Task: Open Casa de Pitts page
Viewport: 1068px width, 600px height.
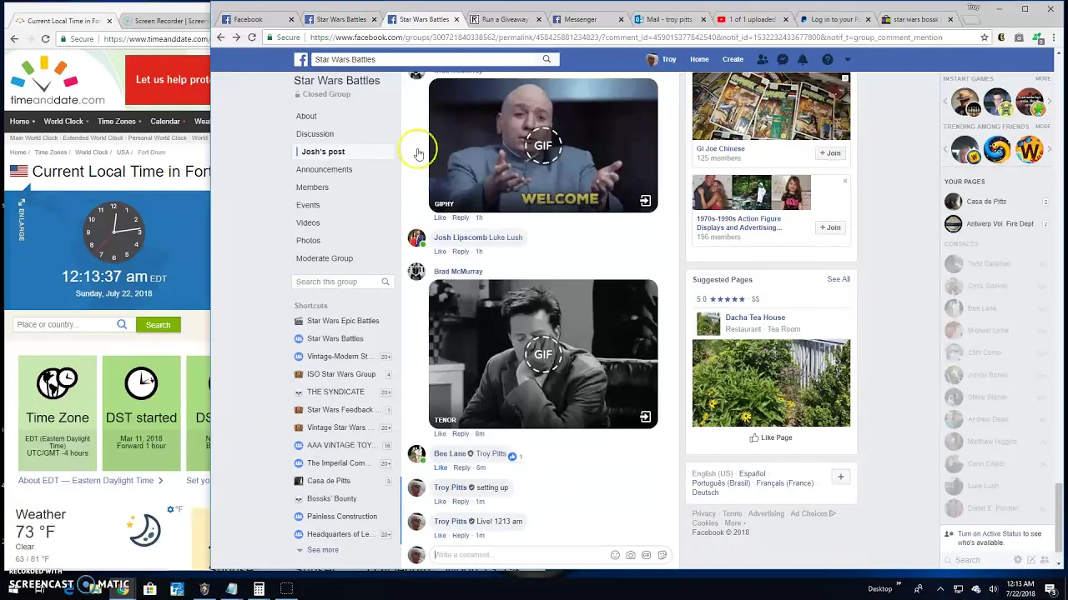Action: tap(986, 202)
